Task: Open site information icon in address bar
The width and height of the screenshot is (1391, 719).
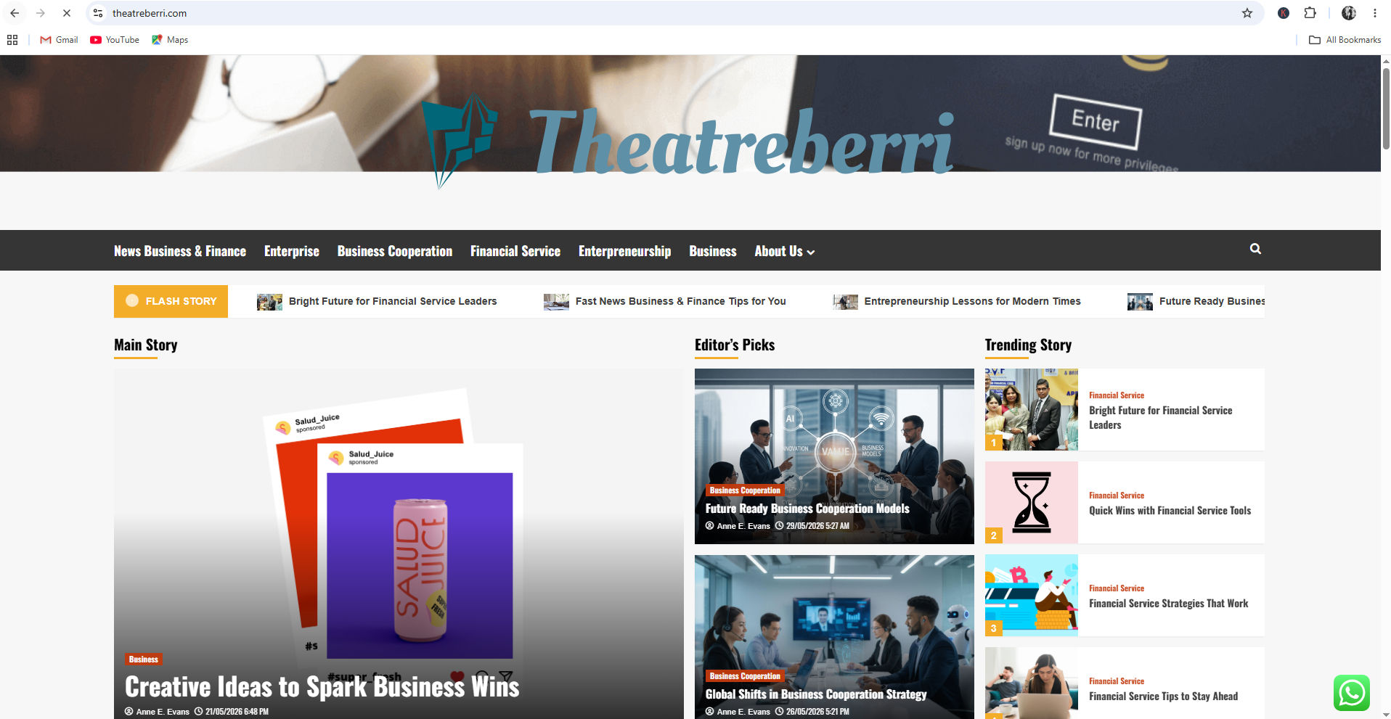Action: 98,13
